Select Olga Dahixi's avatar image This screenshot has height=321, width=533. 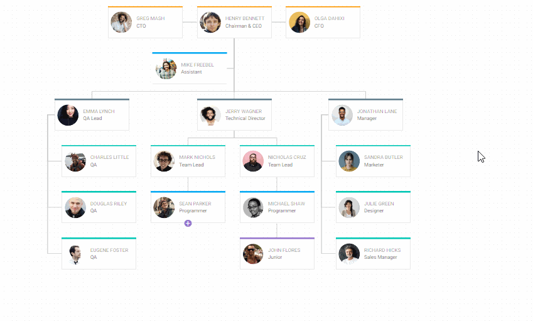pyautogui.click(x=299, y=23)
